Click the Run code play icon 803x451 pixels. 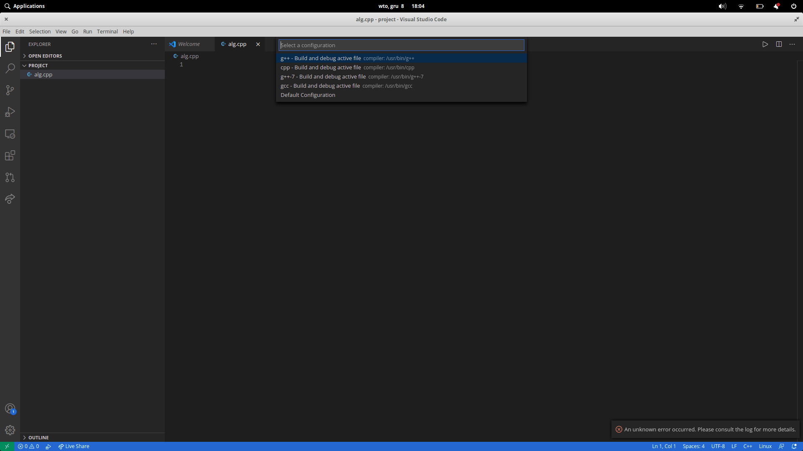(x=765, y=44)
